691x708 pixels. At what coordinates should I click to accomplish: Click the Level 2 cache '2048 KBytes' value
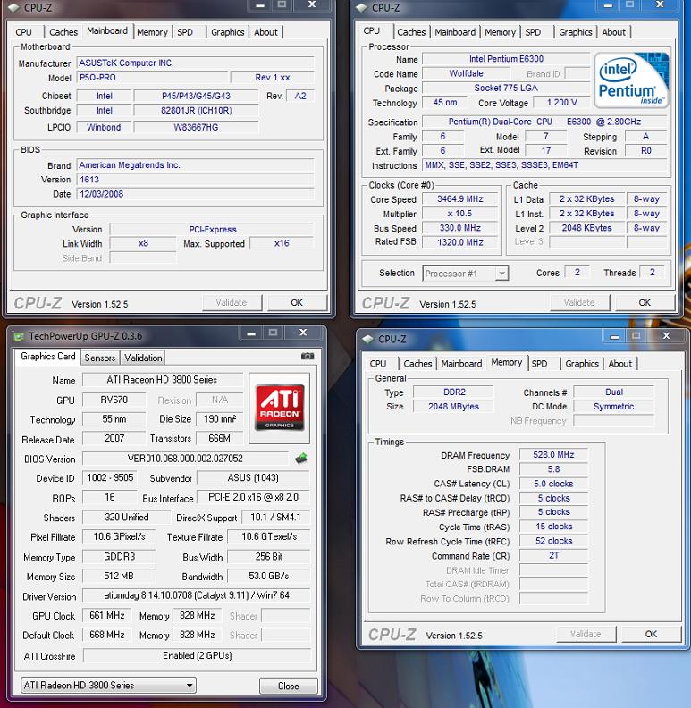tap(586, 228)
